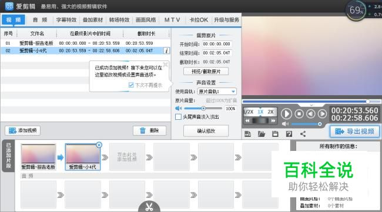This screenshot has height=212, width=382.
Task: Switch to the 视频 tab
Action: [14, 20]
